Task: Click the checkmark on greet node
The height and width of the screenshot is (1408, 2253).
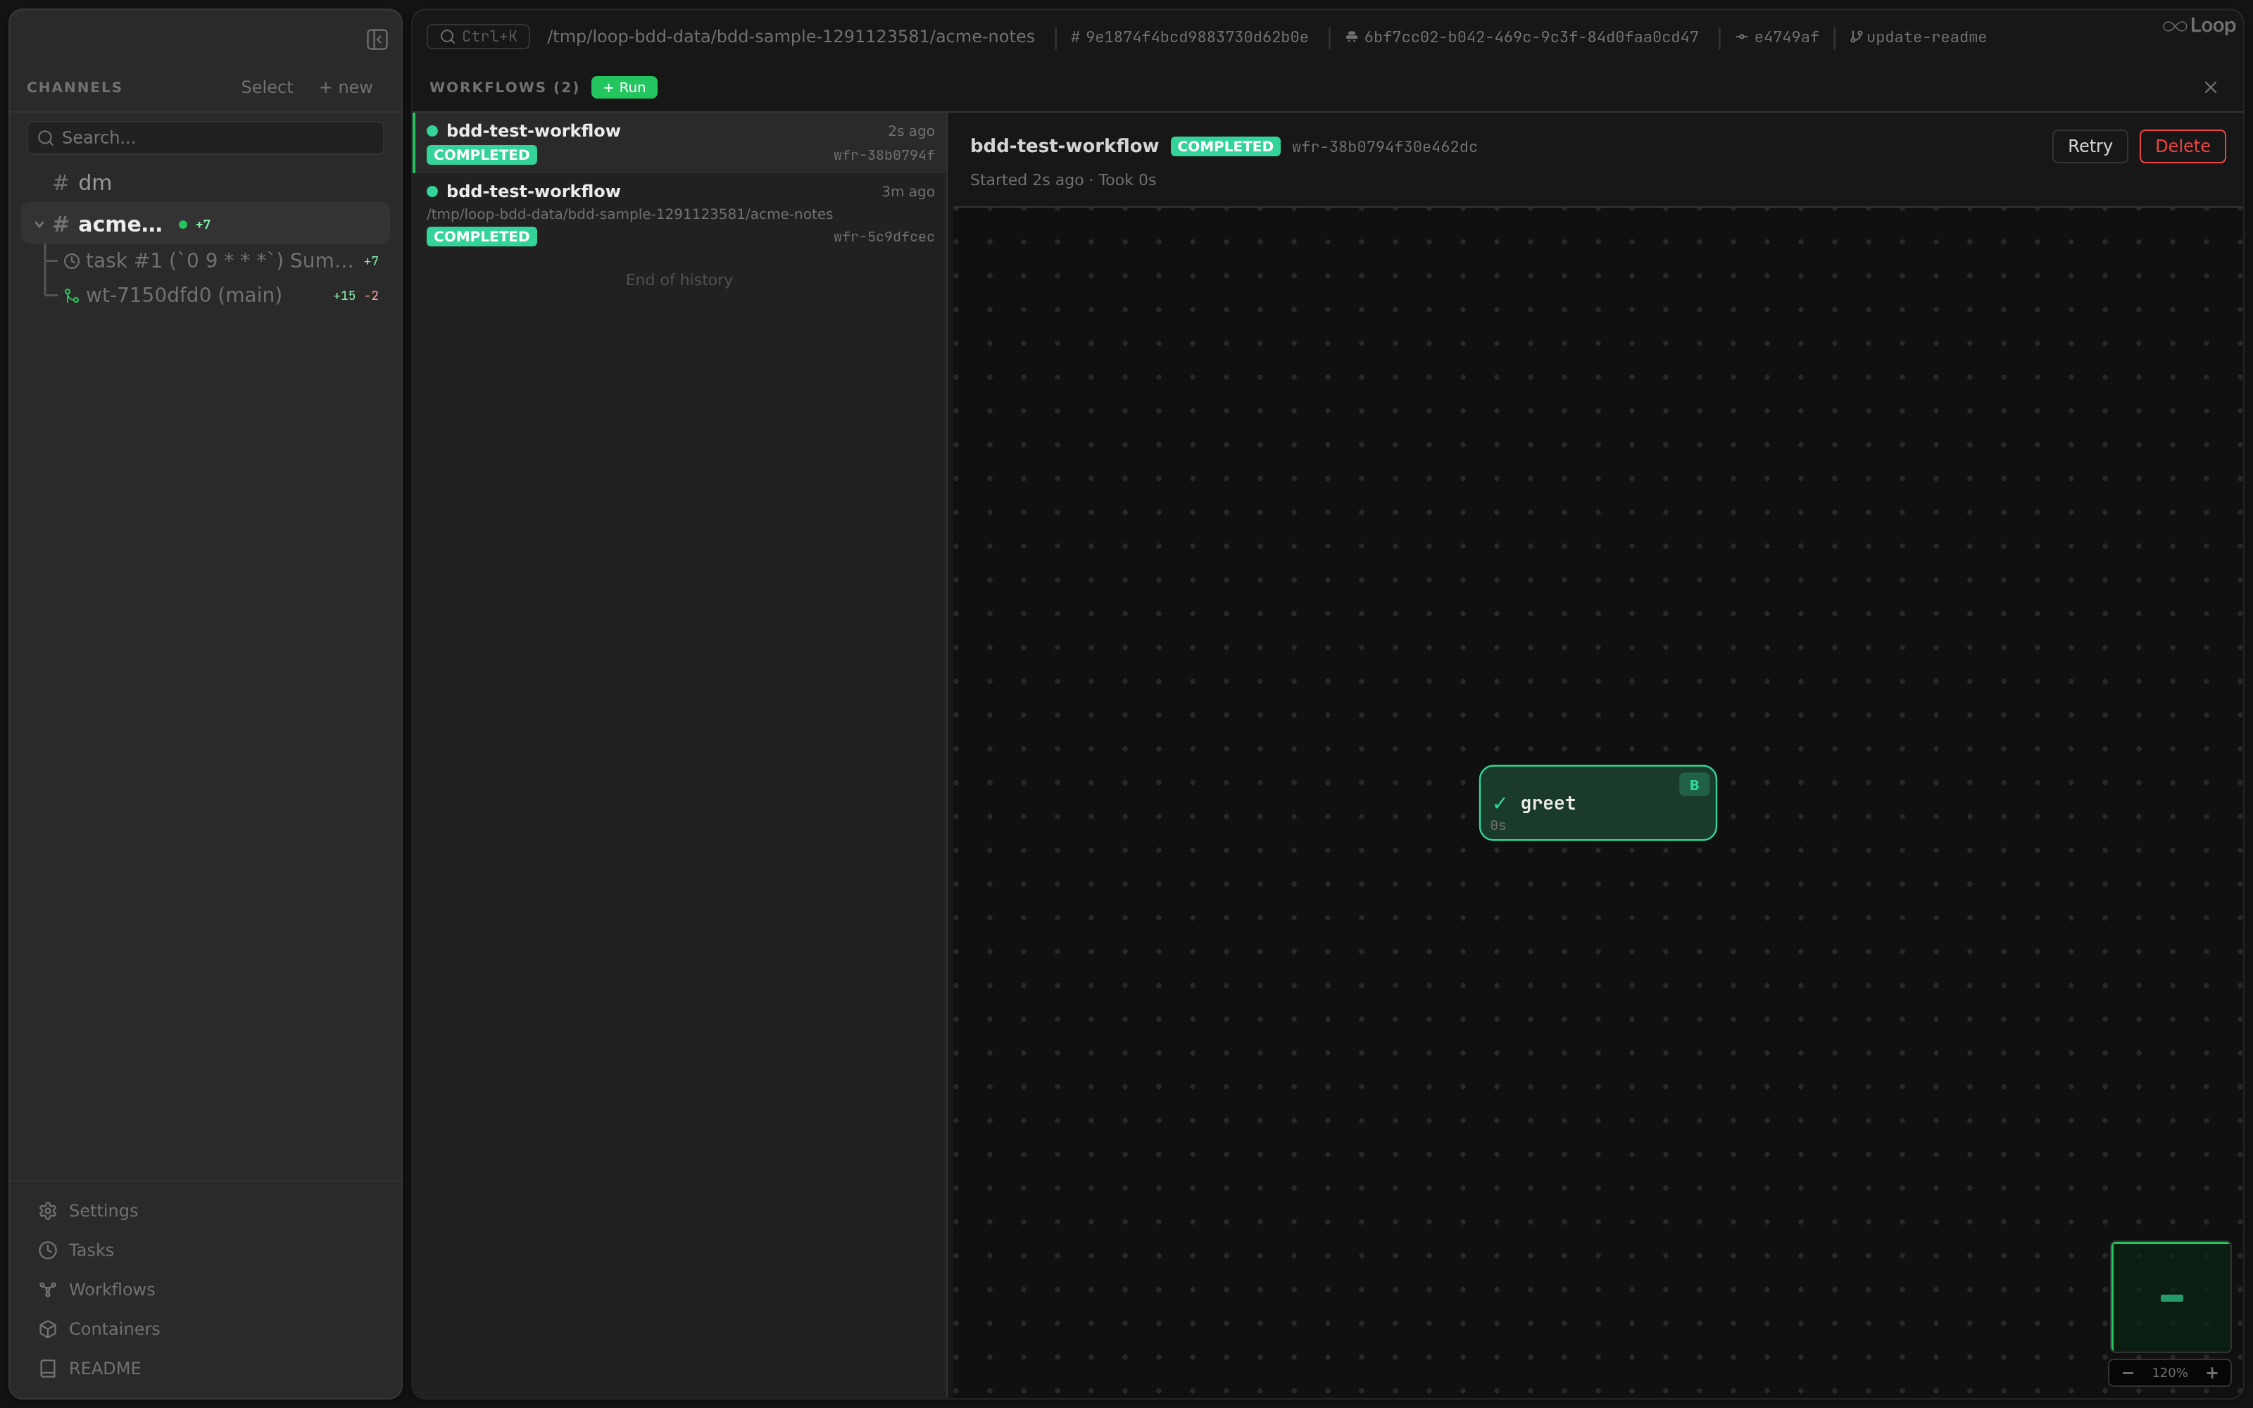Action: (1500, 804)
